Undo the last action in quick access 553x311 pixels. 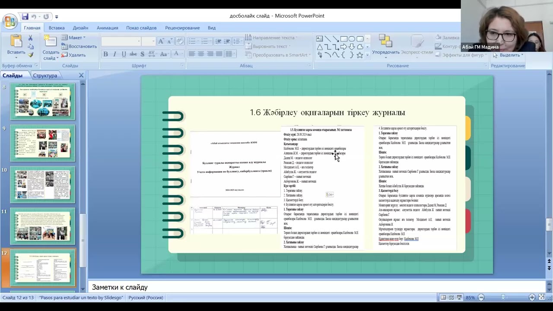(34, 16)
